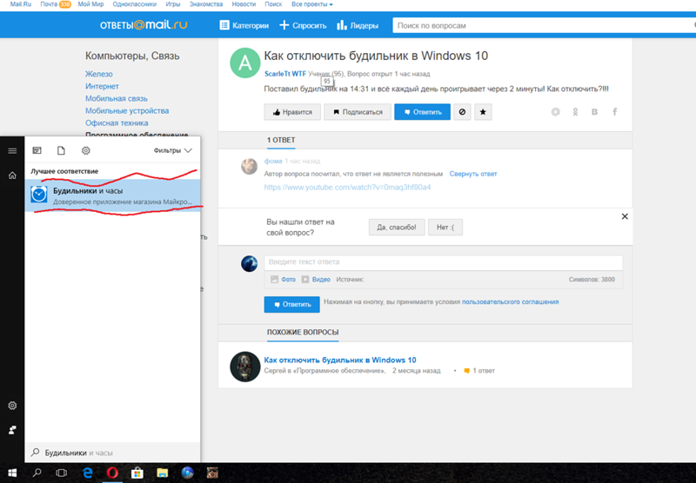Answer Да, спасибо! to the prompt
Screen dimensions: 696x483
[x=397, y=228]
